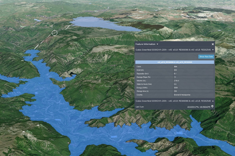Image resolution: width=235 pixels, height=156 pixels.
Task: Click the Feature Information panel title
Action: point(145,44)
